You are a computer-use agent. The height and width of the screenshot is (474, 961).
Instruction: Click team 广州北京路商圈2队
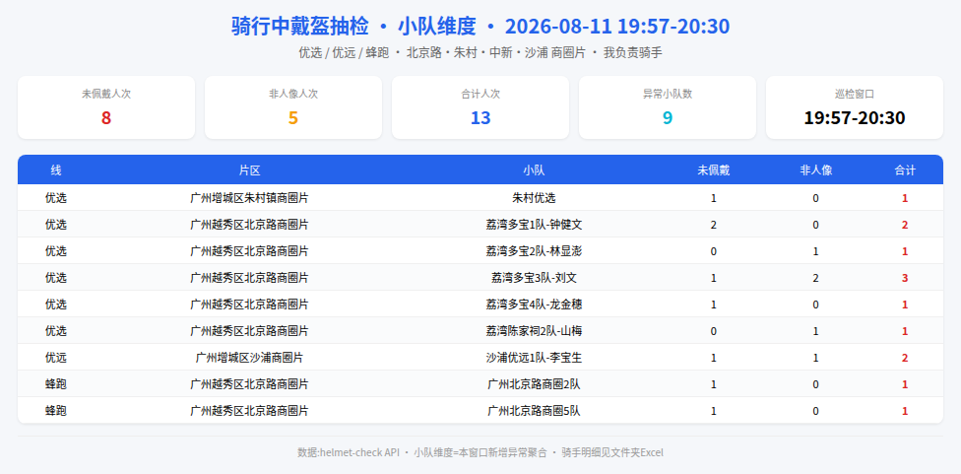(x=534, y=384)
